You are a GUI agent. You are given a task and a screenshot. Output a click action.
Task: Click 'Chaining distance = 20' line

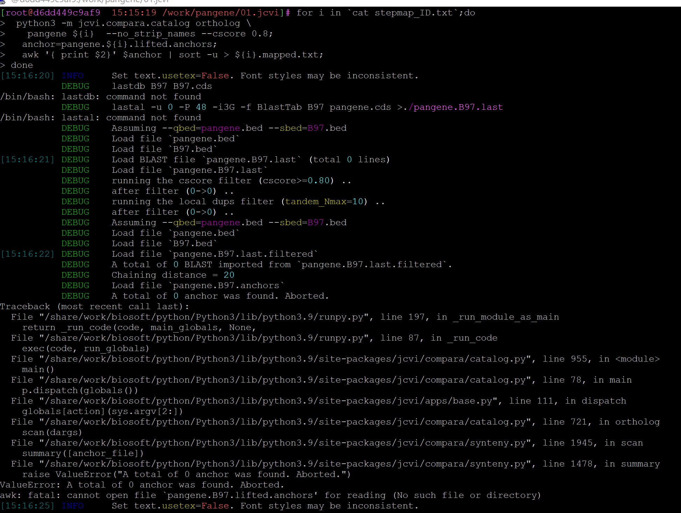pyautogui.click(x=173, y=275)
